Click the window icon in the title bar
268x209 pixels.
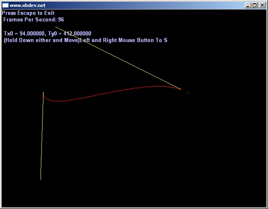[5, 5]
